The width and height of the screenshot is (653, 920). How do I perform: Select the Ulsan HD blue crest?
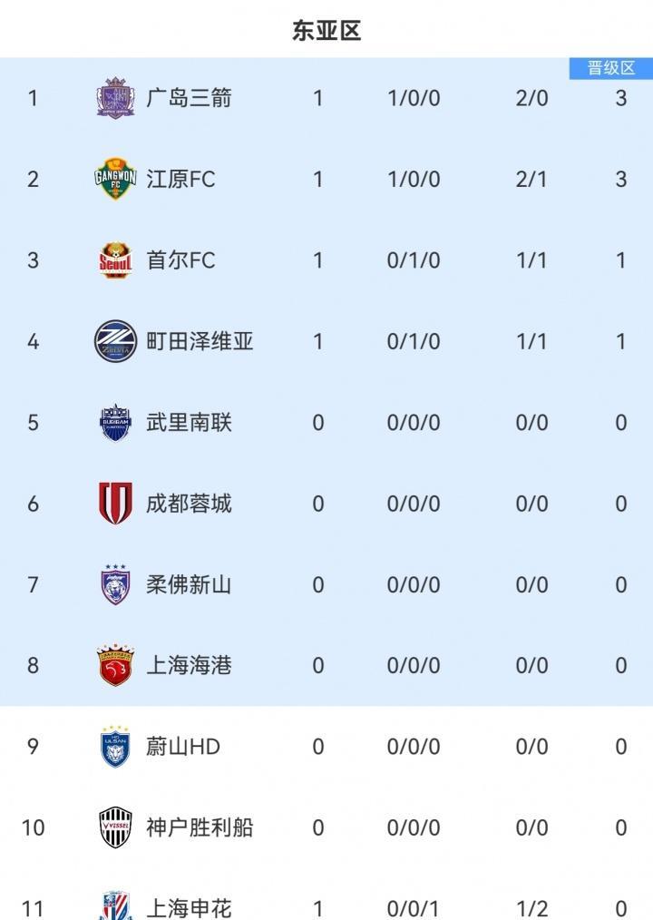point(115,747)
